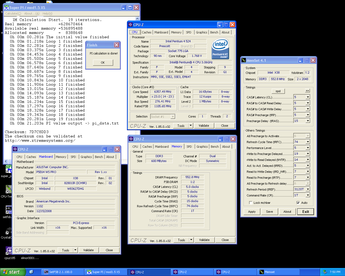The width and height of the screenshot is (345, 276).
Task: Click OK in the Finish dialog
Action: (103, 63)
